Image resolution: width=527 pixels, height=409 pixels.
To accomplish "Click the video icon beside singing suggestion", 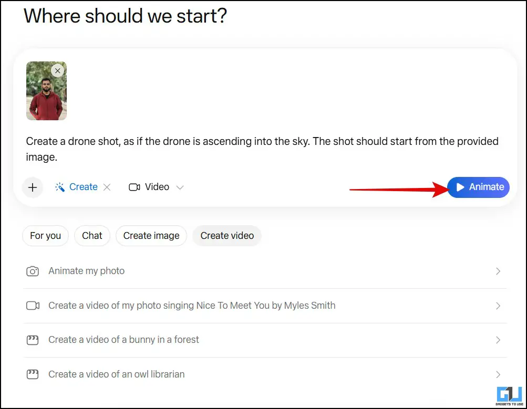I will 33,306.
